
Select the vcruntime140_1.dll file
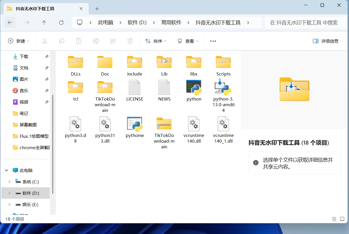point(224,130)
